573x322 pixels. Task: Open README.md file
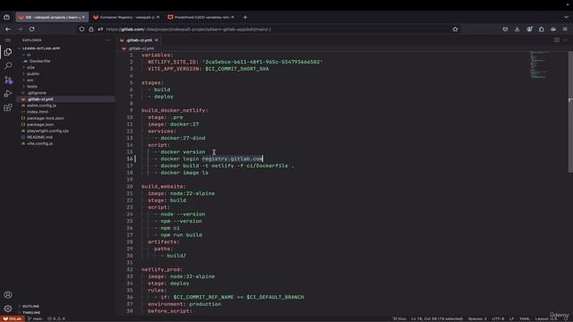point(39,137)
